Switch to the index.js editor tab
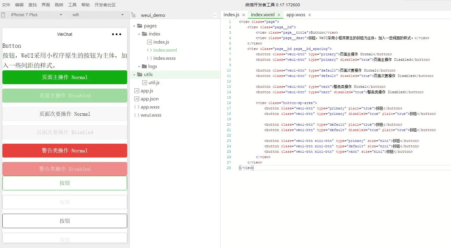 coord(231,15)
